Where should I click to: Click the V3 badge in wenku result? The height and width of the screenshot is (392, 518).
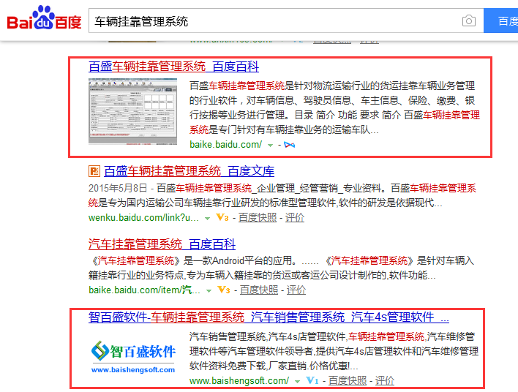[x=222, y=217]
